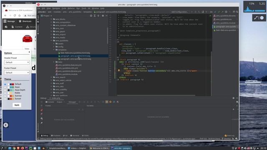Click the Aqua Depth theme color swatch

pyautogui.click(x=11, y=90)
